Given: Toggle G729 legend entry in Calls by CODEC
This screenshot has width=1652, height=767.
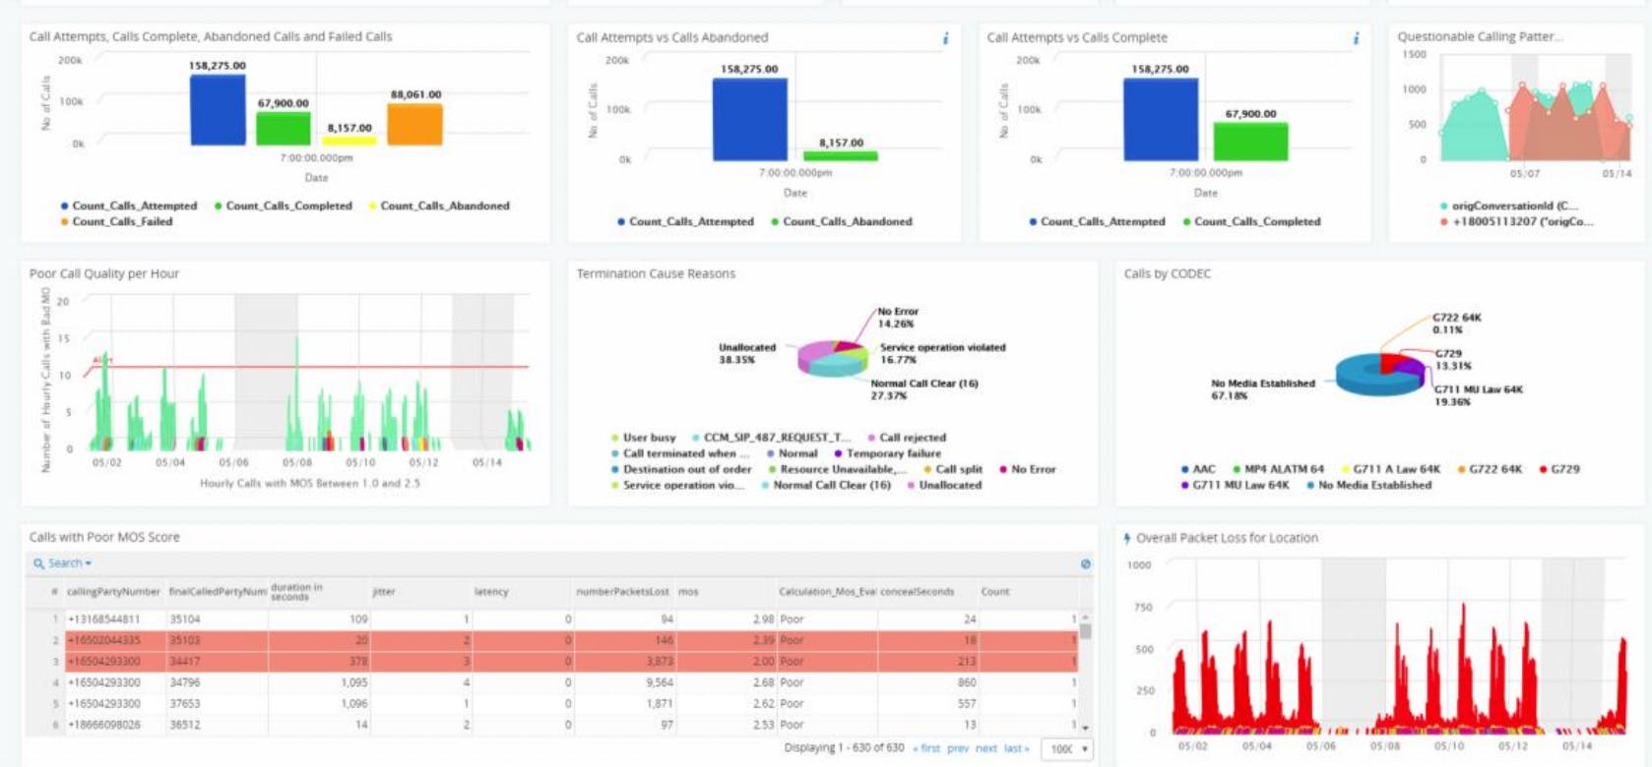Looking at the screenshot, I should [1563, 470].
